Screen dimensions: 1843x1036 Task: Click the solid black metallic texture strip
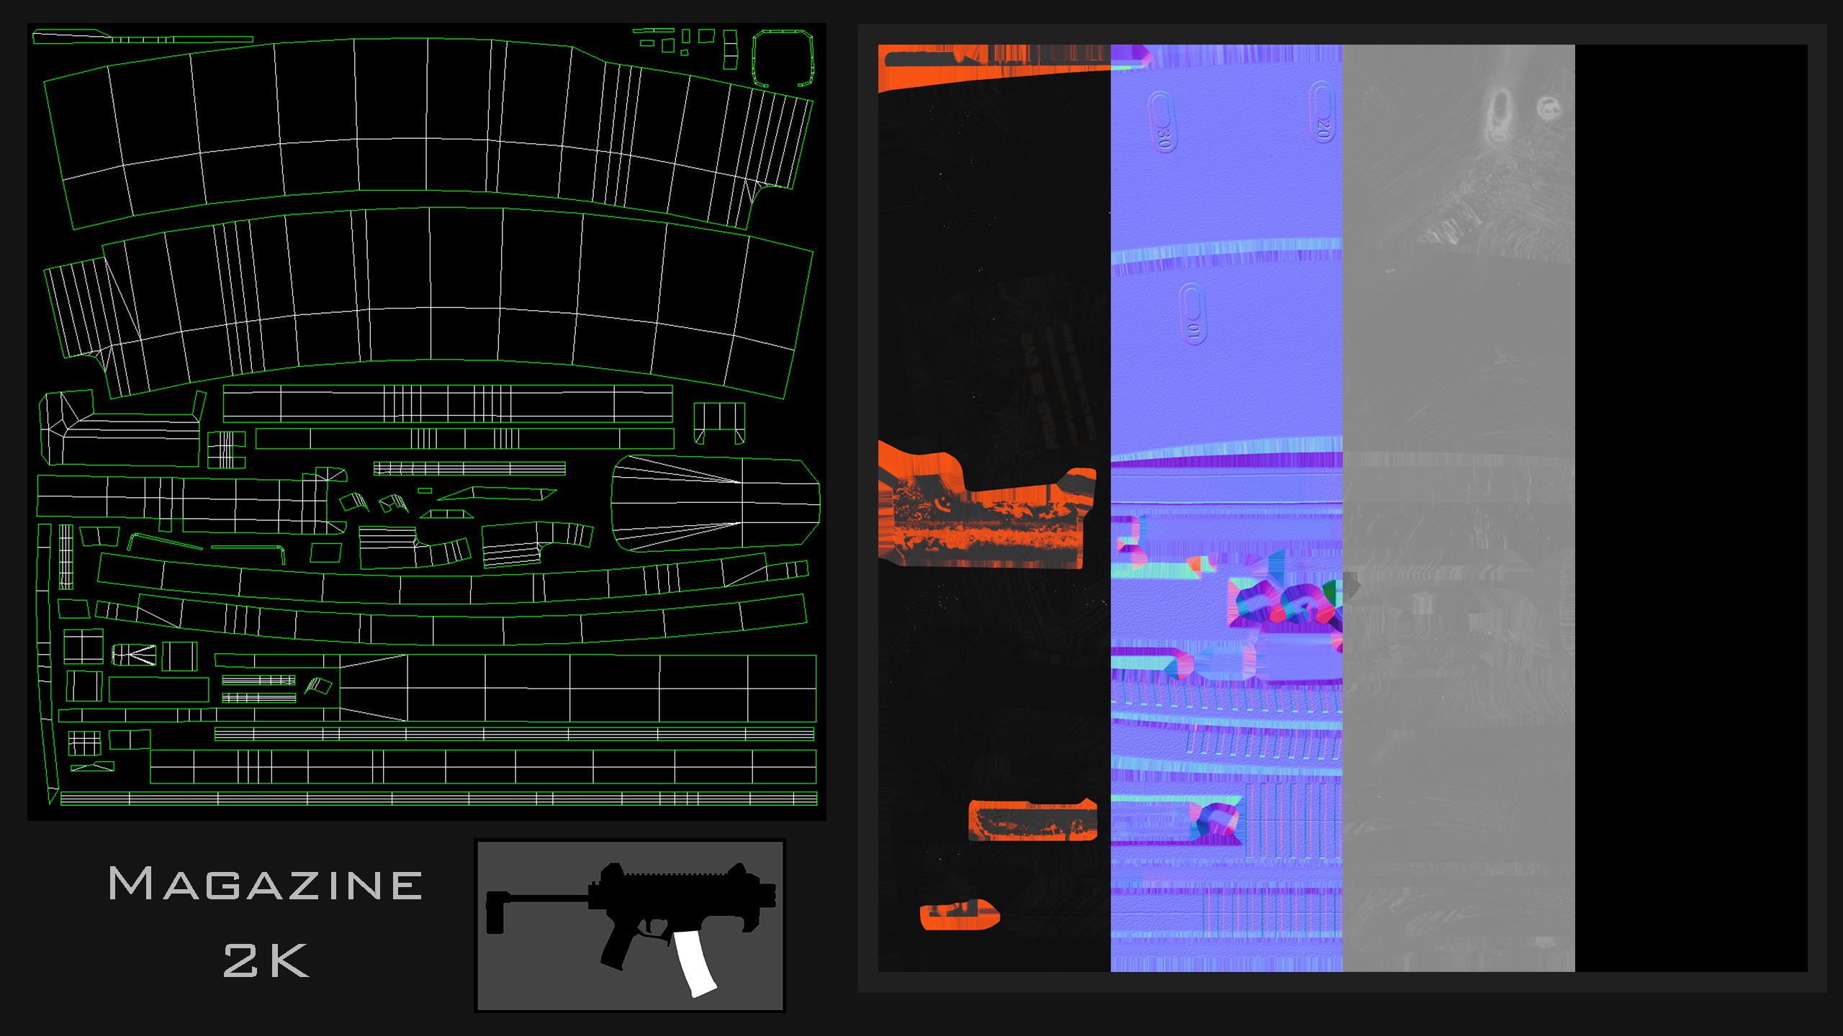pos(1691,508)
